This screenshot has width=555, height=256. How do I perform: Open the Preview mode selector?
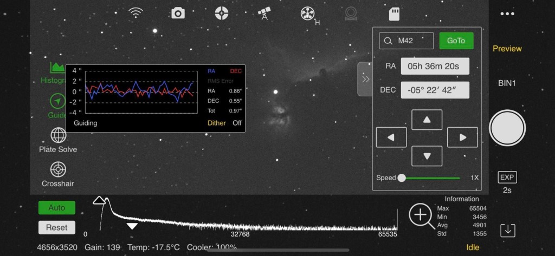coord(507,49)
